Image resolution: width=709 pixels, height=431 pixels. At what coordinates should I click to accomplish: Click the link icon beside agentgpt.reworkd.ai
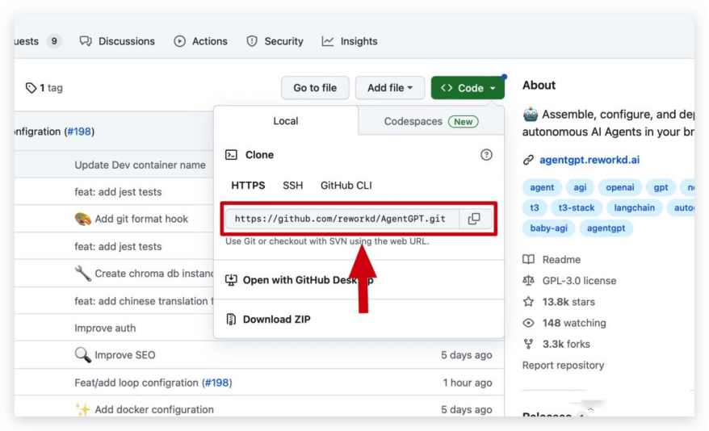tap(528, 160)
